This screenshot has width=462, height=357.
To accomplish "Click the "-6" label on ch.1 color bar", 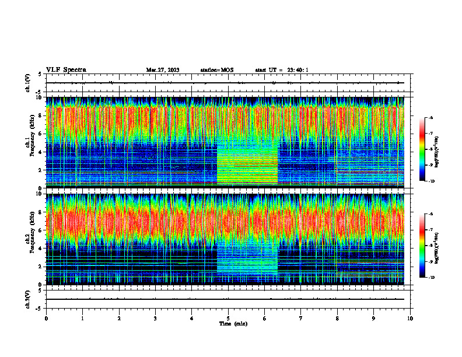I will 430,118.
